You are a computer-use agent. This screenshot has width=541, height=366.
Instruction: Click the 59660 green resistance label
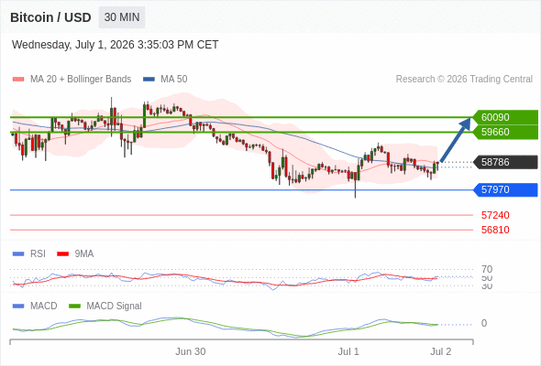click(x=505, y=132)
